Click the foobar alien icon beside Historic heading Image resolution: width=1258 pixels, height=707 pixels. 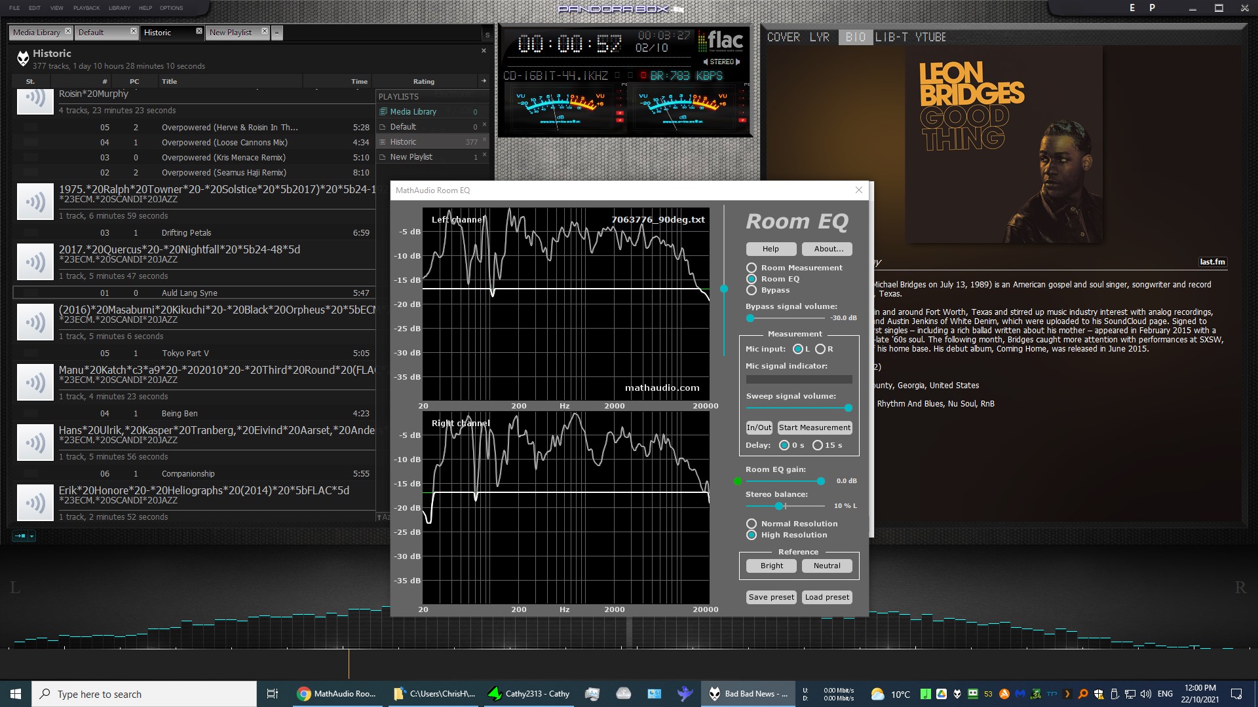24,59
